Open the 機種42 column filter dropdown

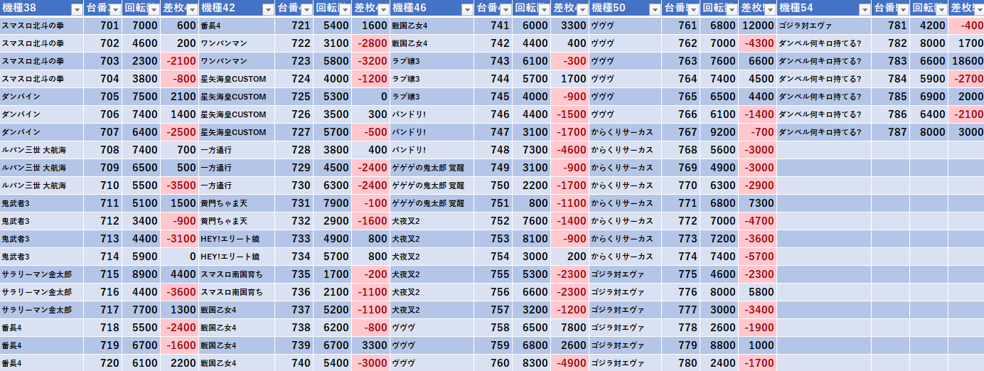coord(267,9)
